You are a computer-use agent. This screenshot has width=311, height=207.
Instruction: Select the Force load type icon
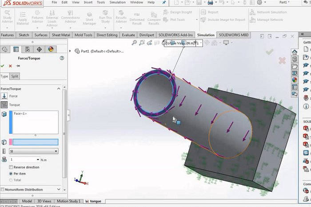click(4, 96)
